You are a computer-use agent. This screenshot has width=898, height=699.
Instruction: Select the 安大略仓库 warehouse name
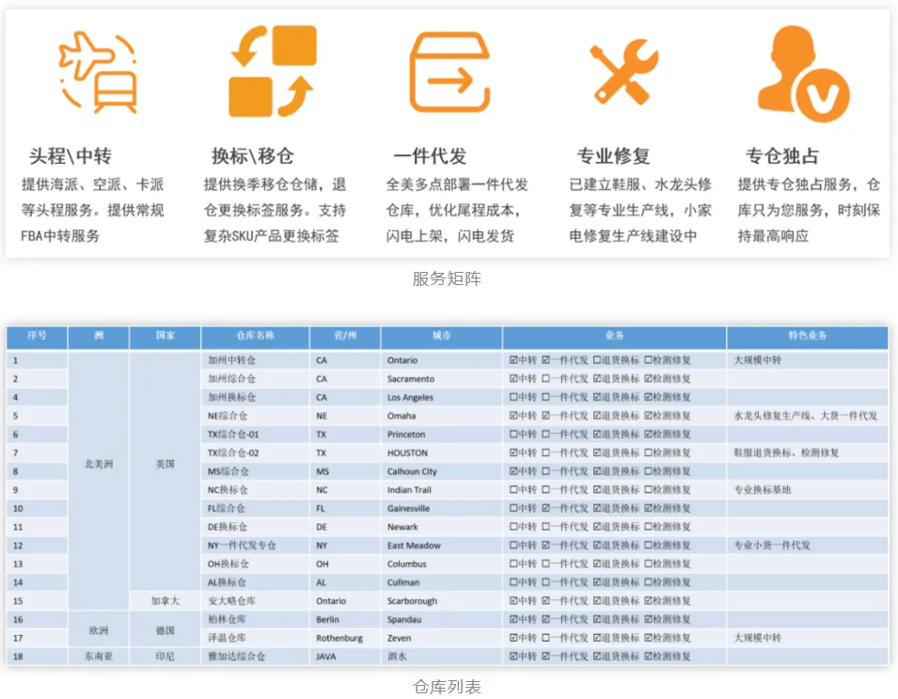coord(231,601)
